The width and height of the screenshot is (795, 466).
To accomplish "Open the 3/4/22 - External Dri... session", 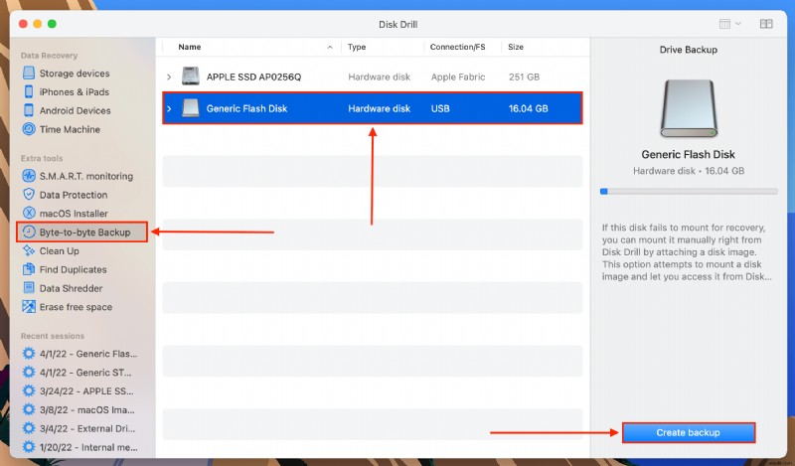I will pyautogui.click(x=87, y=428).
